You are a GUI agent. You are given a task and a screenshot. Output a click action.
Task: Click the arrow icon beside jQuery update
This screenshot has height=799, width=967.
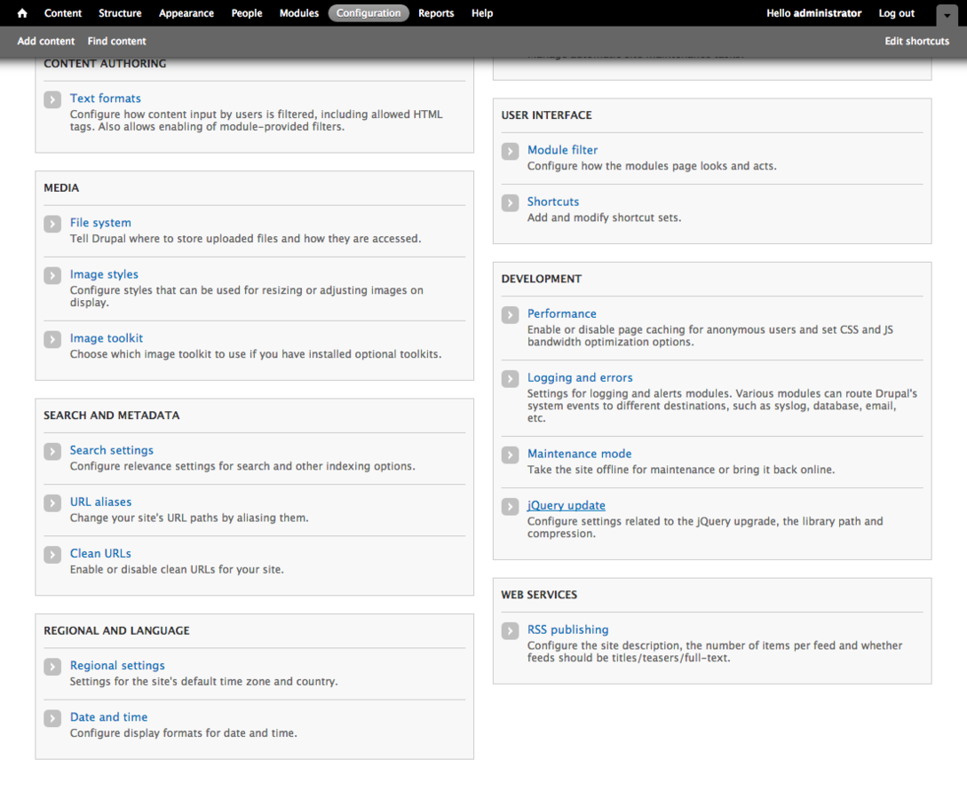pos(510,507)
